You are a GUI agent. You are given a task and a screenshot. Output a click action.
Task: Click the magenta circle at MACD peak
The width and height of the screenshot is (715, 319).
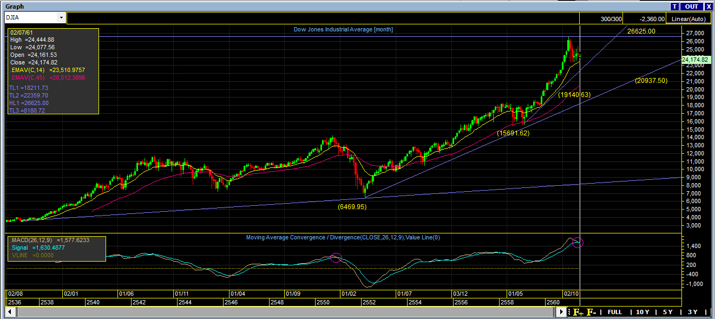click(578, 243)
